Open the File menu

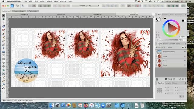(26, 1)
